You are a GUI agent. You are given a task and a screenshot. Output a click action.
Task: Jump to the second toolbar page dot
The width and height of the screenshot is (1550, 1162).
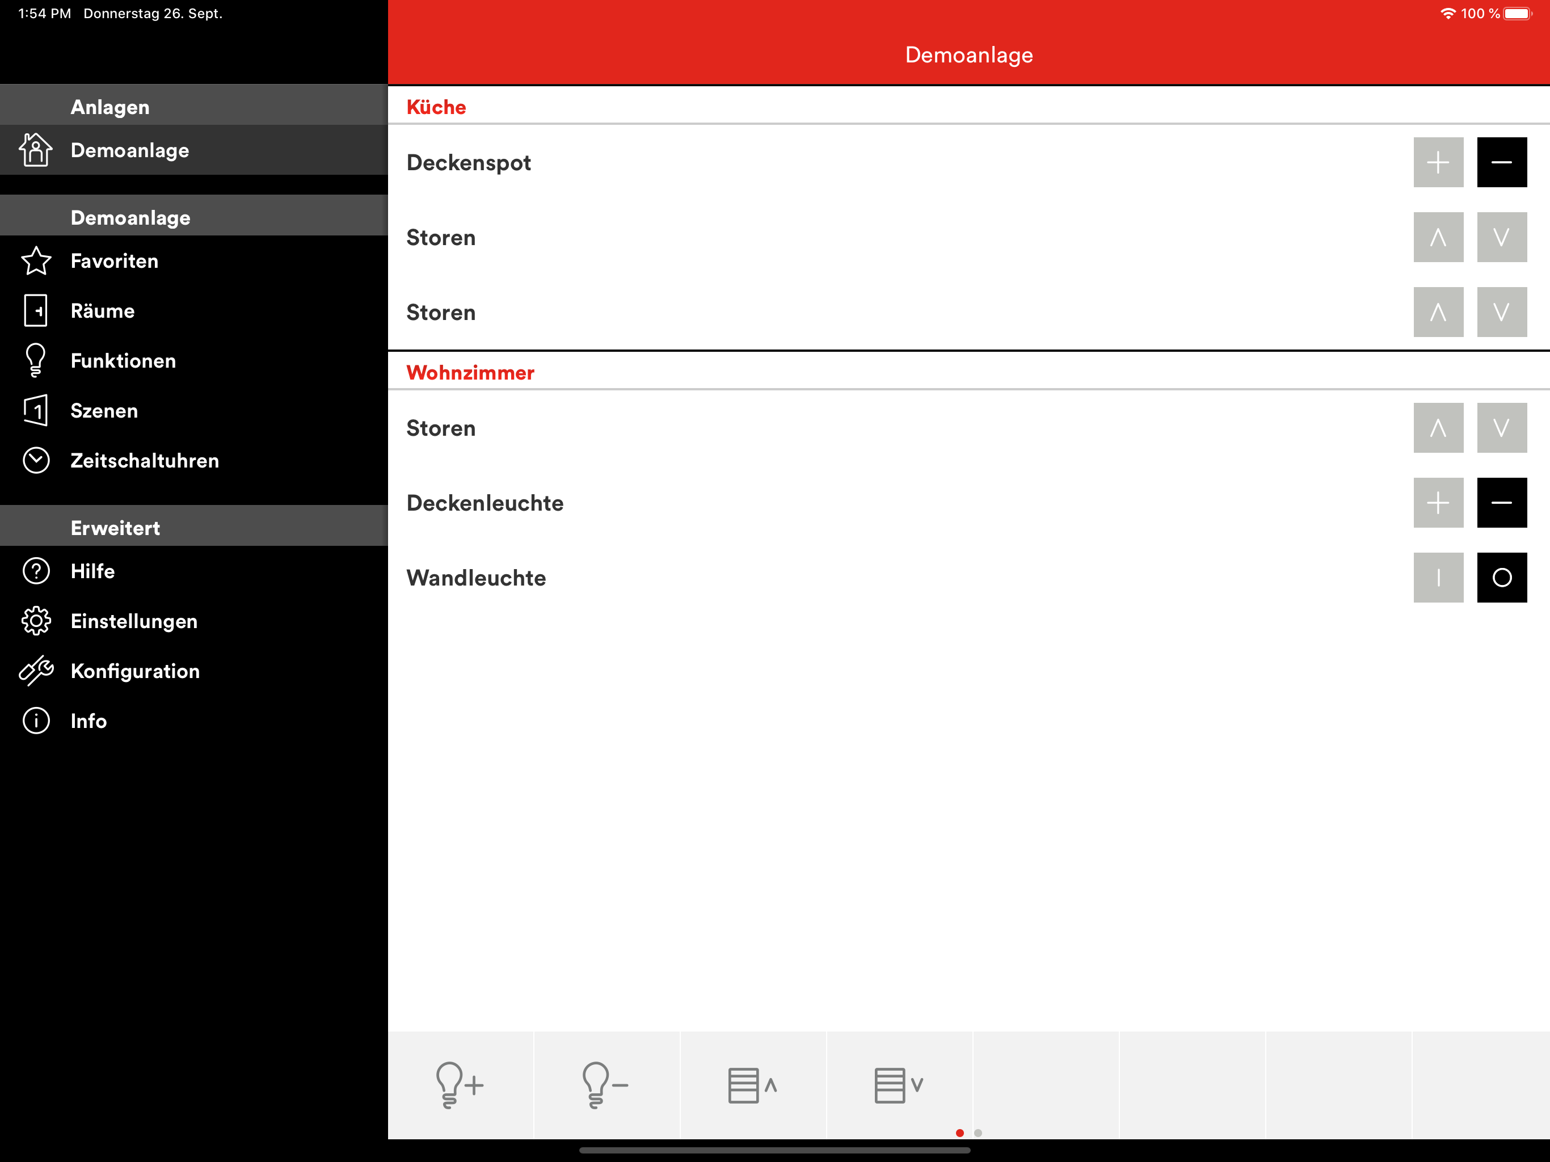(978, 1132)
